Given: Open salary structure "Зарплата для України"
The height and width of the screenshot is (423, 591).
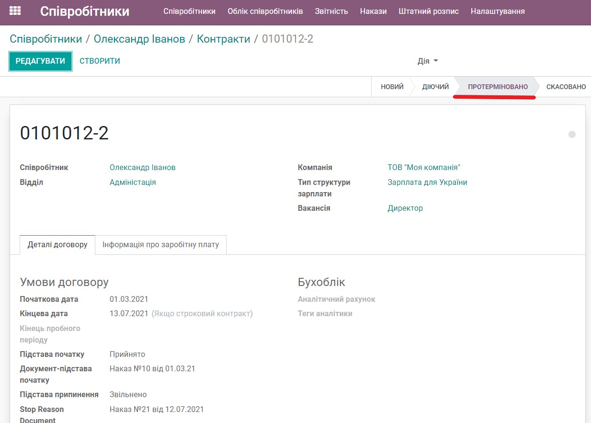Looking at the screenshot, I should coord(428,182).
